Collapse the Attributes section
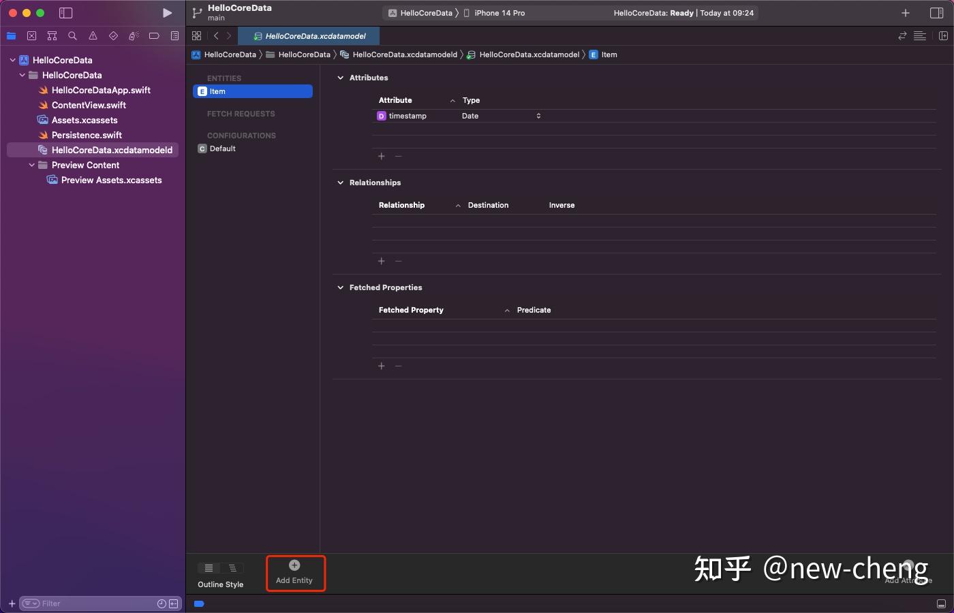 coord(341,78)
